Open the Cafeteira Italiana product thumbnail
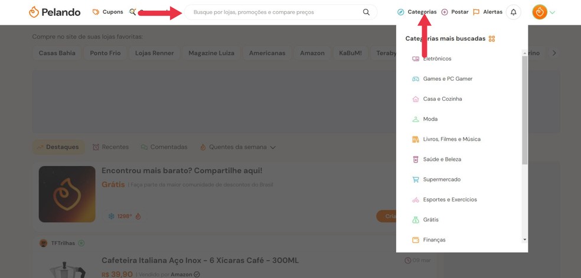This screenshot has height=278, width=581. (67, 269)
